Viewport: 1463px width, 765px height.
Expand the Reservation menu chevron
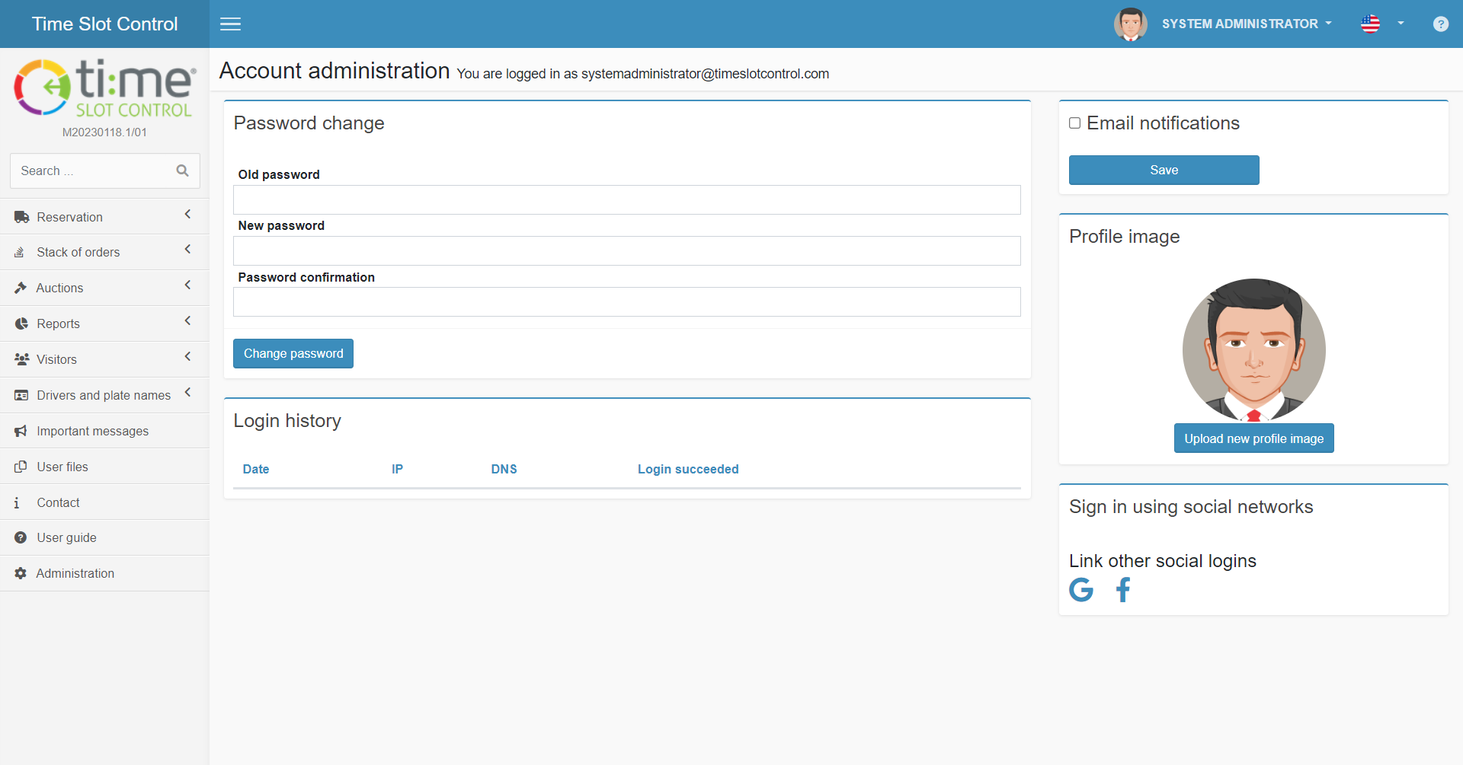(187, 215)
